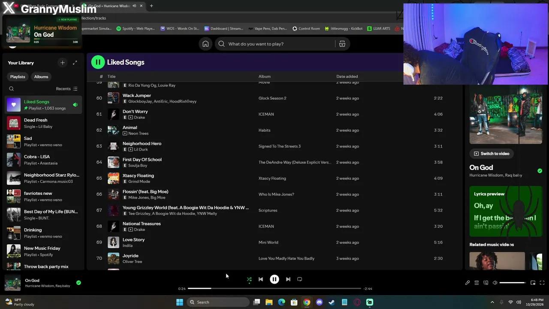Open New Music Friday playlist
The width and height of the screenshot is (549, 309).
point(43,251)
